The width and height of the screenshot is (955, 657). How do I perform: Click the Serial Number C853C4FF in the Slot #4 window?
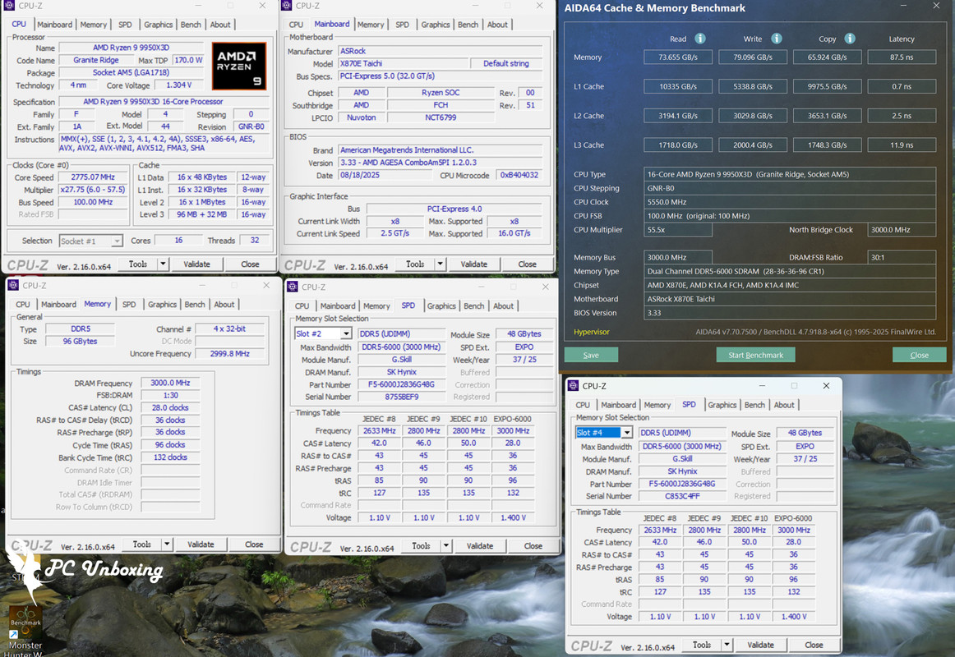[x=682, y=496]
